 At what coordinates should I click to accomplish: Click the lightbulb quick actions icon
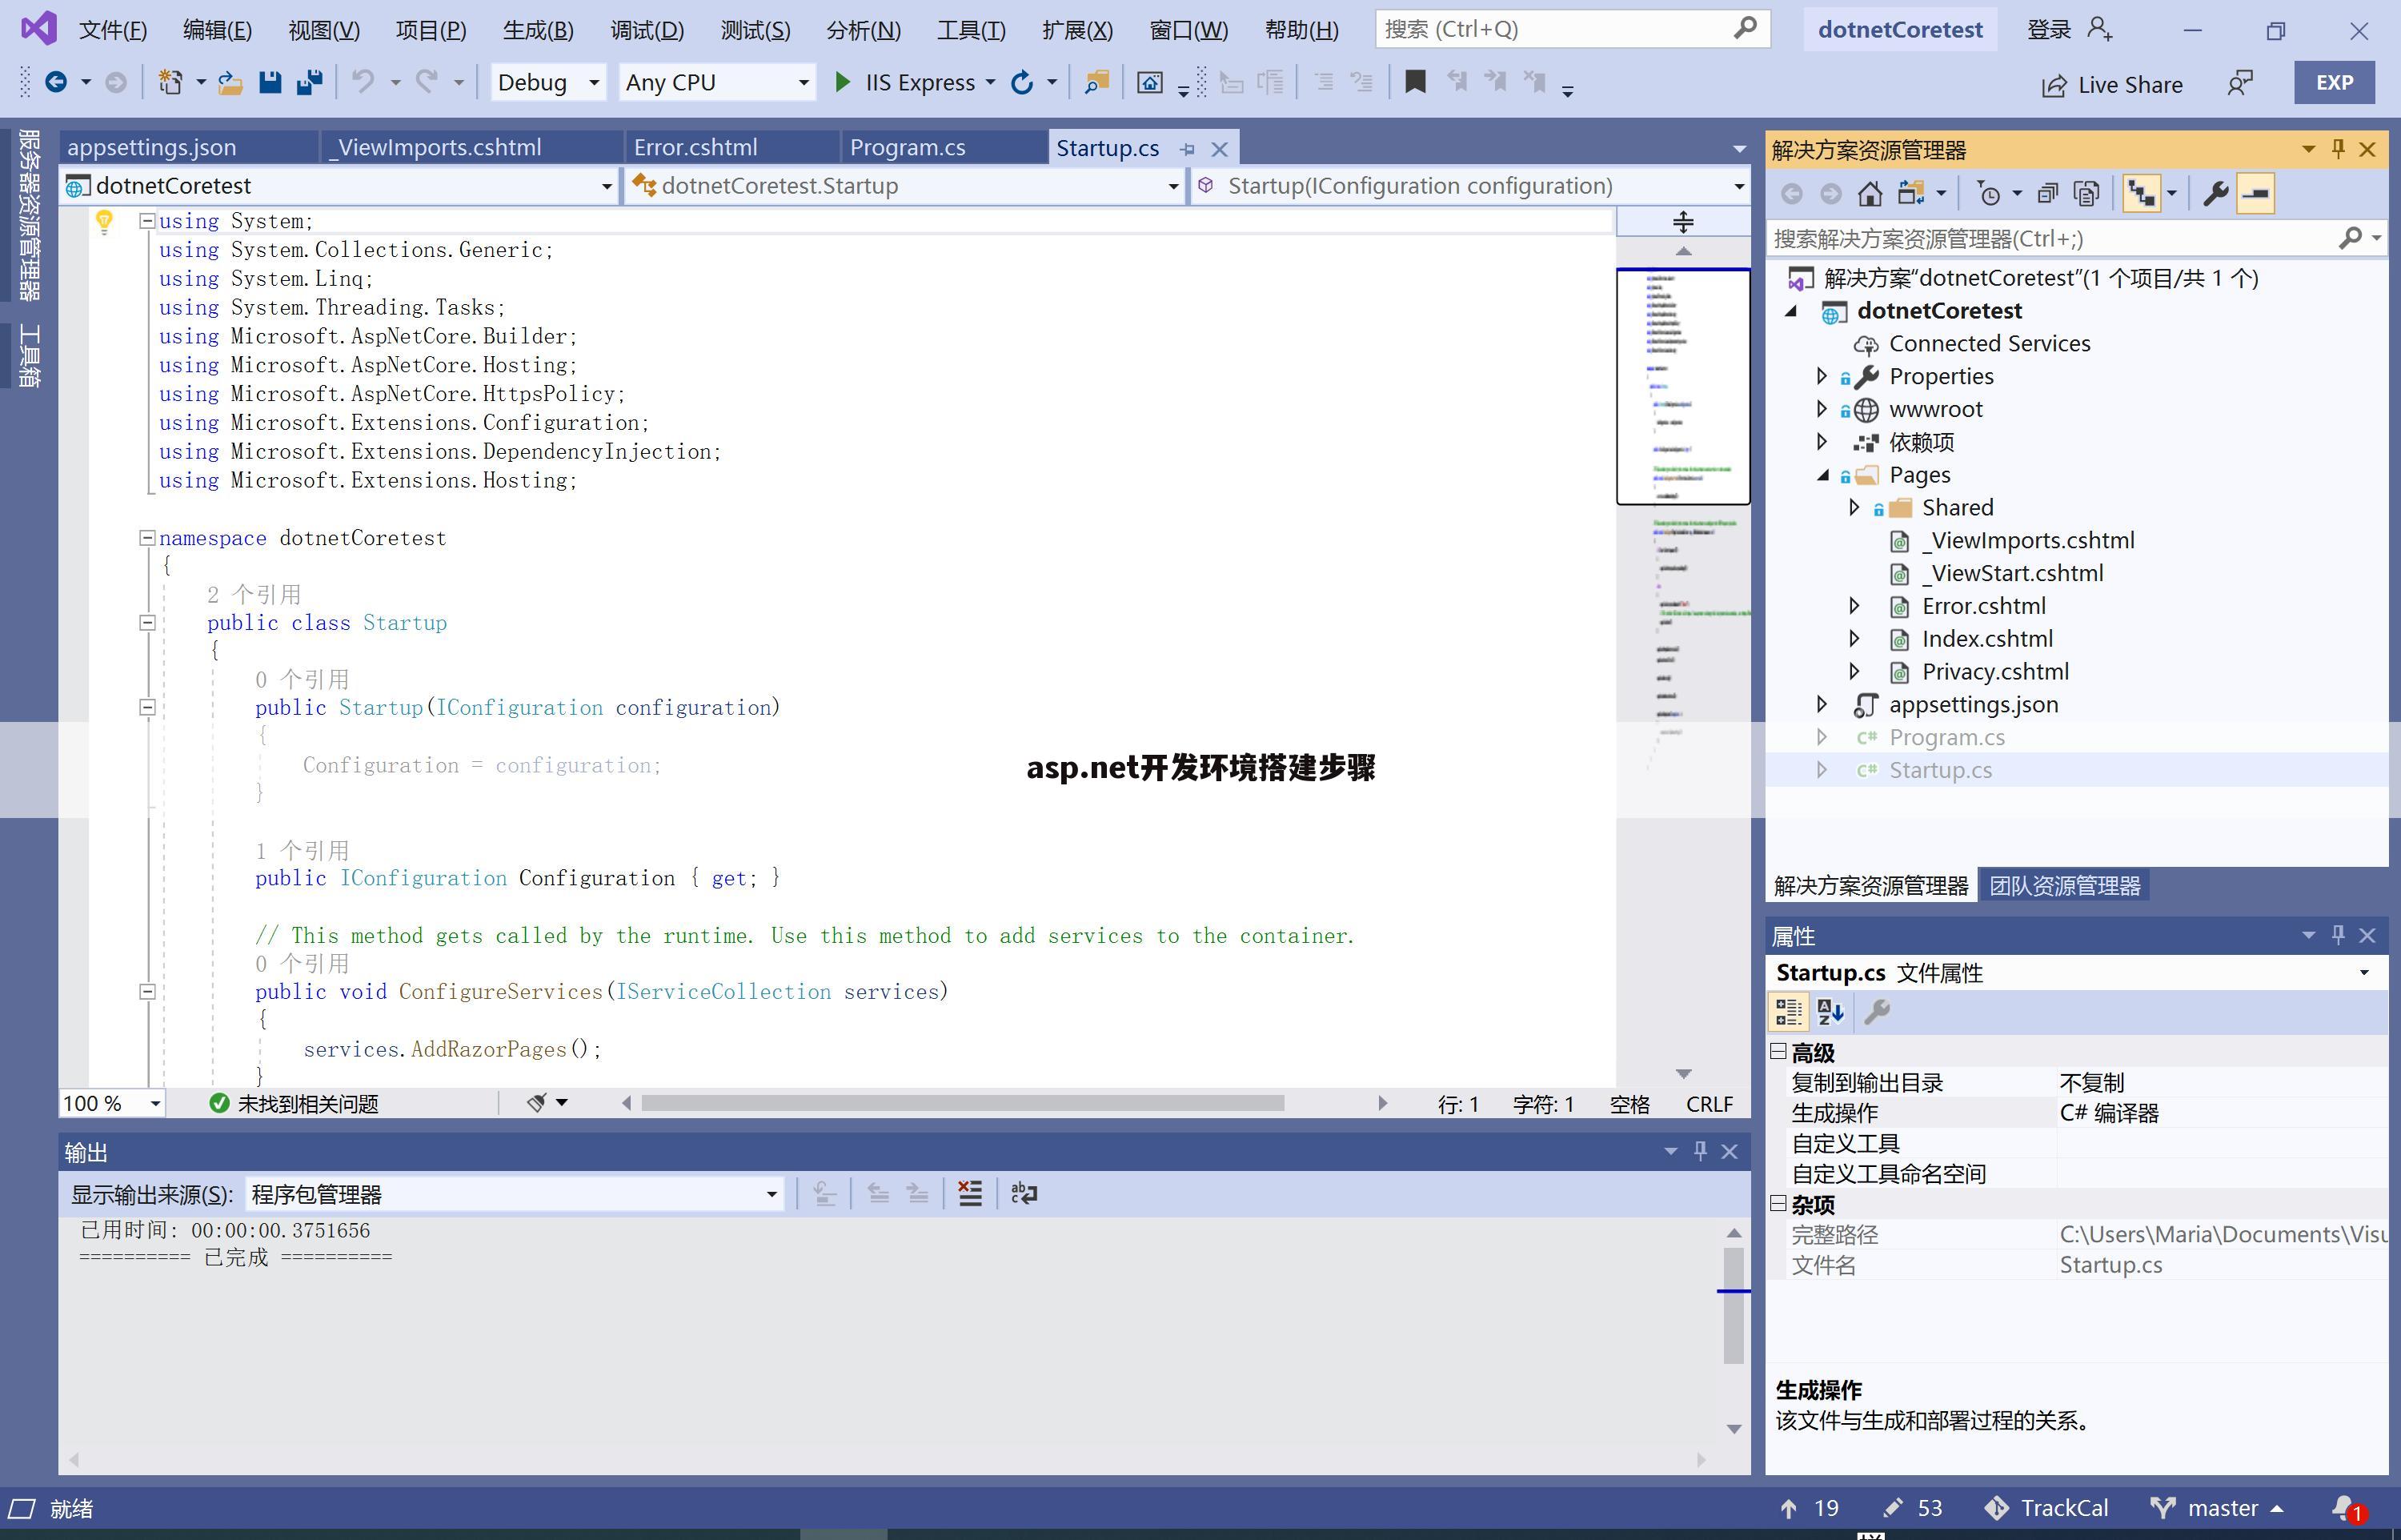pos(104,222)
